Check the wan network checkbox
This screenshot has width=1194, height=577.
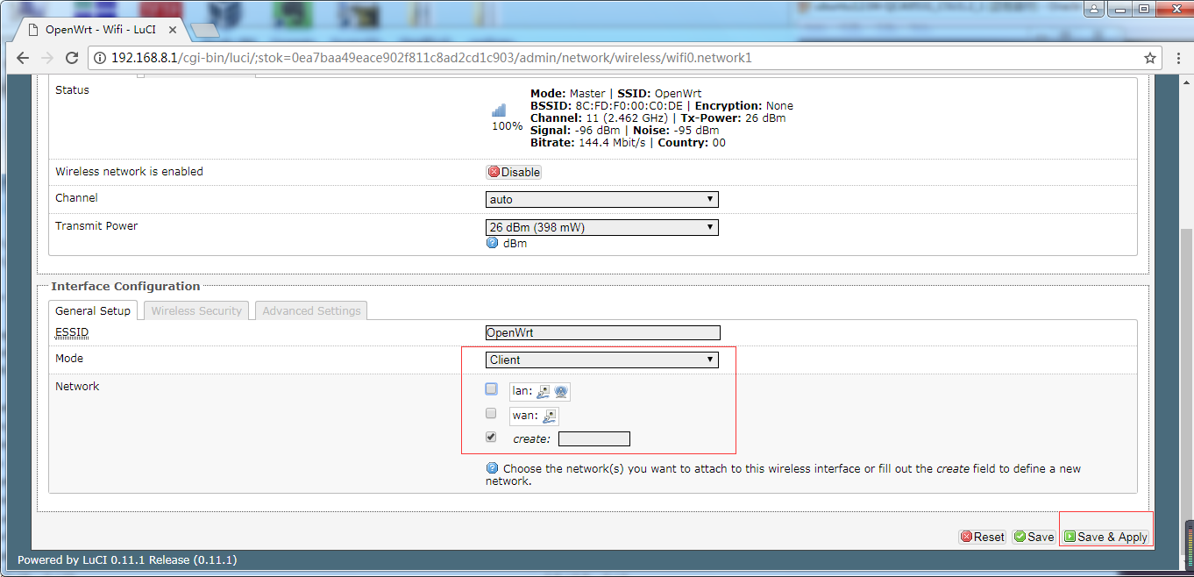tap(491, 413)
